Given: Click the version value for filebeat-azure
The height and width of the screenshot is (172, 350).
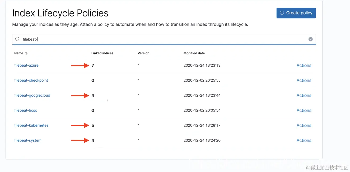Looking at the screenshot, I should [x=139, y=66].
